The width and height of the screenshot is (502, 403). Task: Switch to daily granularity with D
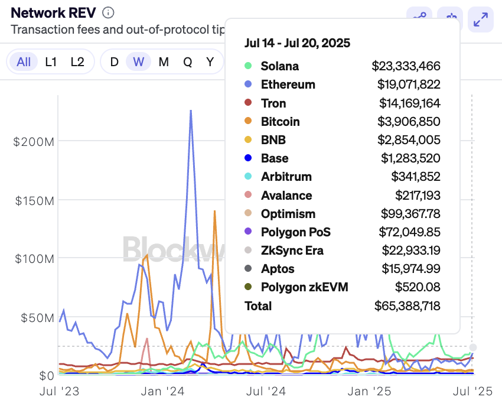tap(114, 61)
